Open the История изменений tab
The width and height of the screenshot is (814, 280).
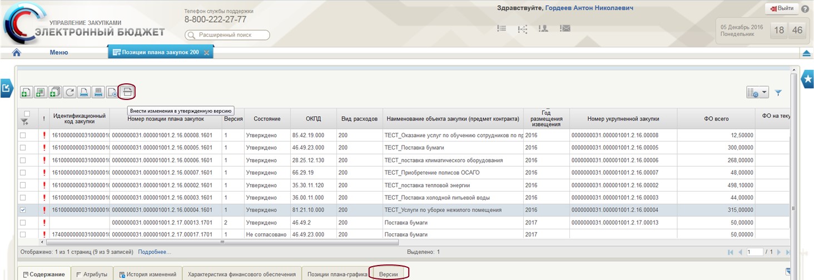(x=147, y=274)
